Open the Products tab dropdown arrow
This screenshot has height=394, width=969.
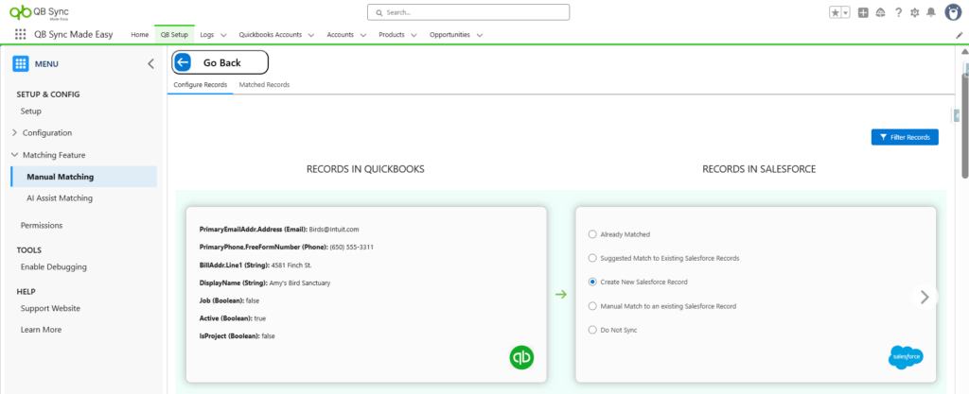(414, 35)
